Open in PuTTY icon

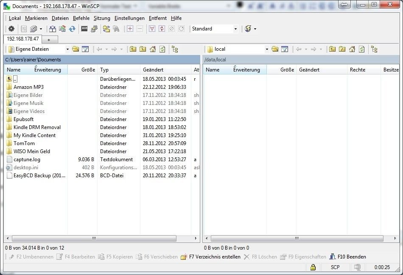94,29
